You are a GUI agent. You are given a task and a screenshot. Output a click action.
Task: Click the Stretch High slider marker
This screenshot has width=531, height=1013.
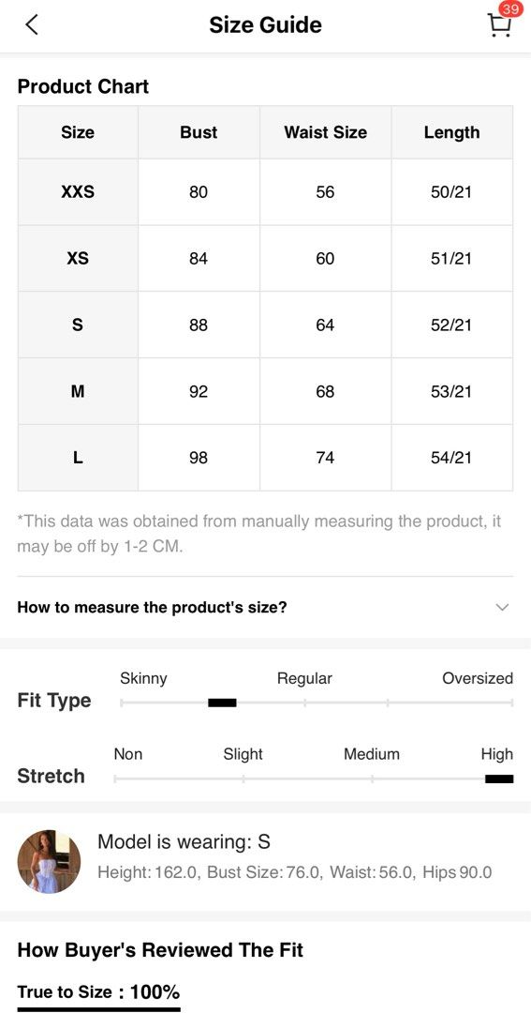click(499, 779)
